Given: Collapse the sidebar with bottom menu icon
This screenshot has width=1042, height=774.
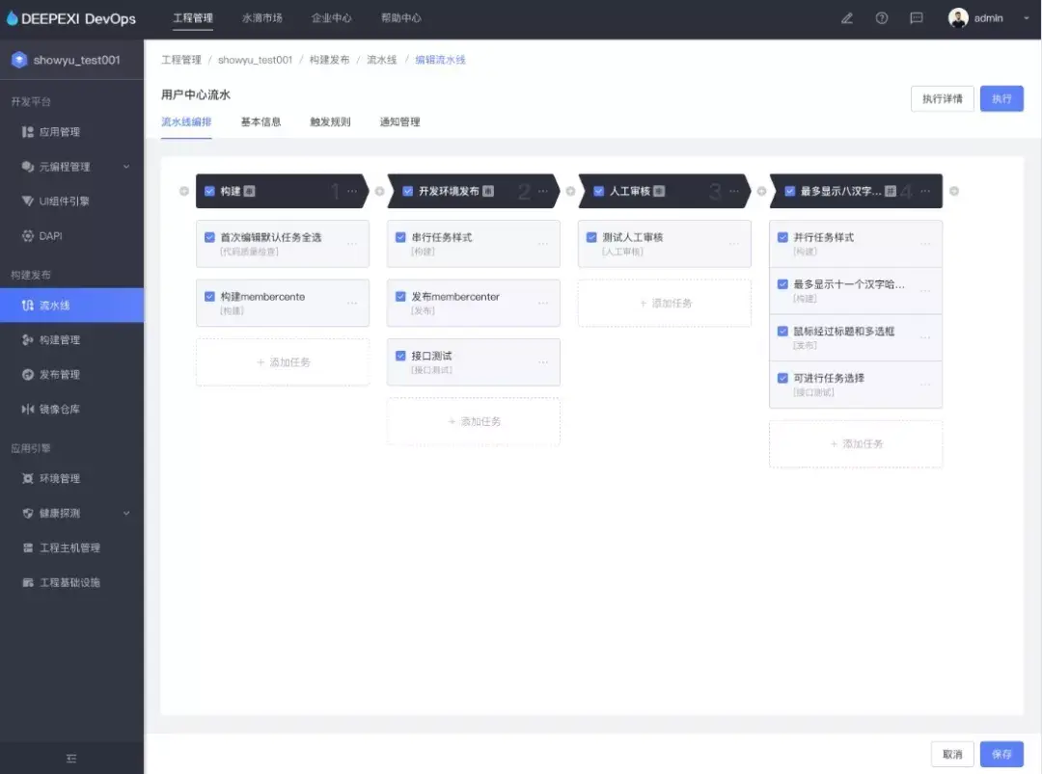Looking at the screenshot, I should pyautogui.click(x=71, y=758).
